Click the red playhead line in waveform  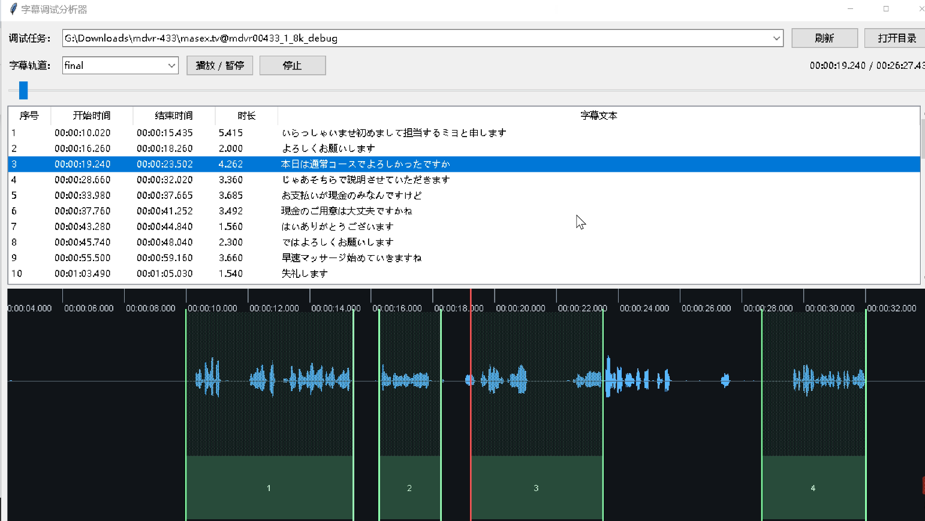tap(471, 404)
